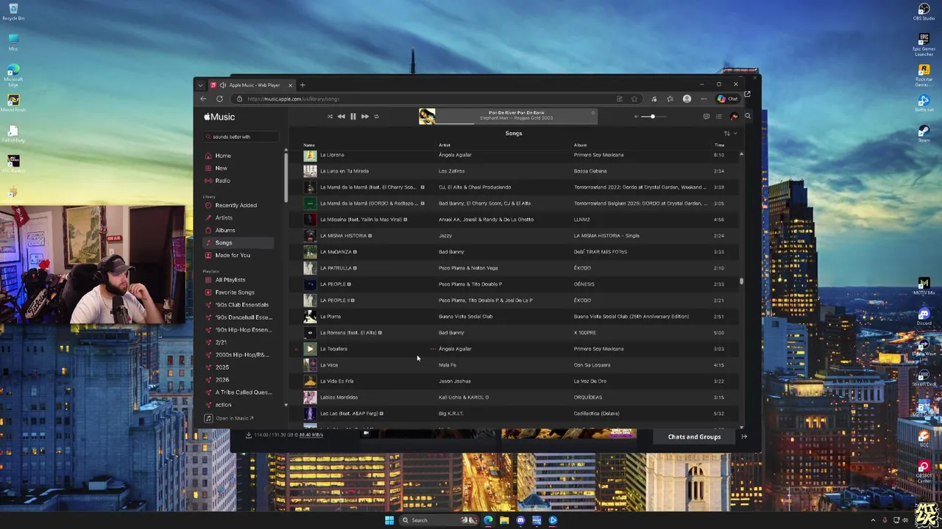Sort songs by the Time column header
The width and height of the screenshot is (942, 529).
(x=719, y=145)
